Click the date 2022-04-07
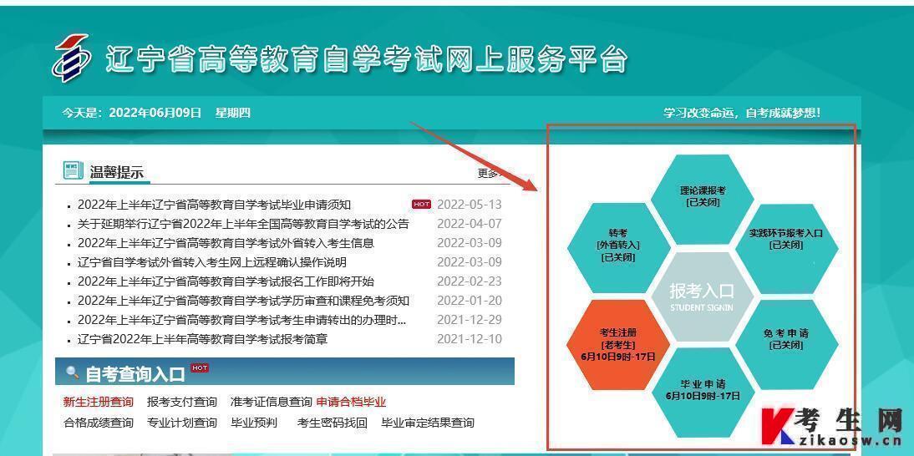The width and height of the screenshot is (914, 456). pos(470,224)
